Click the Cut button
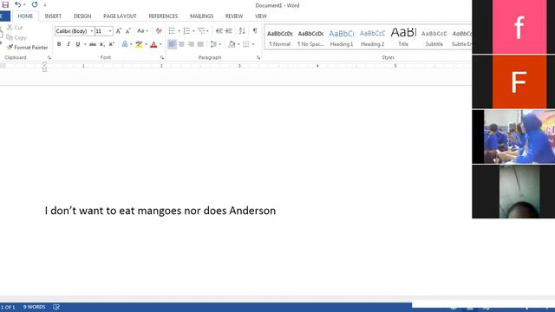The image size is (555, 312). [15, 28]
